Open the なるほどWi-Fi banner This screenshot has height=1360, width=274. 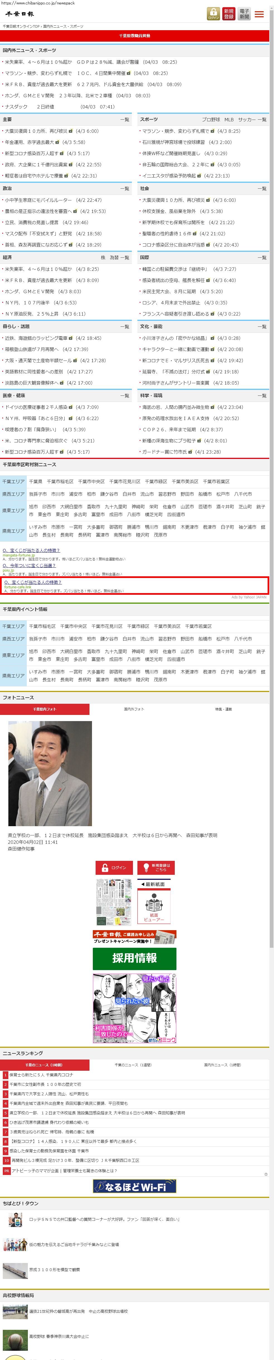tap(134, 1186)
